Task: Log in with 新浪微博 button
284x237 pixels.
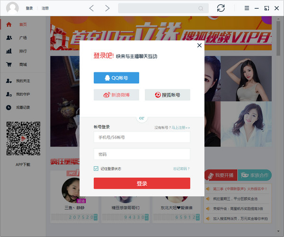Action: [x=116, y=95]
